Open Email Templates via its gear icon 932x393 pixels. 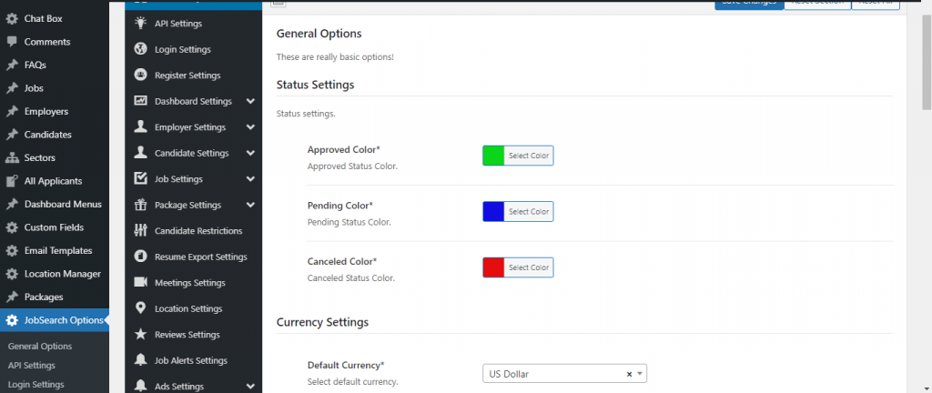click(11, 250)
